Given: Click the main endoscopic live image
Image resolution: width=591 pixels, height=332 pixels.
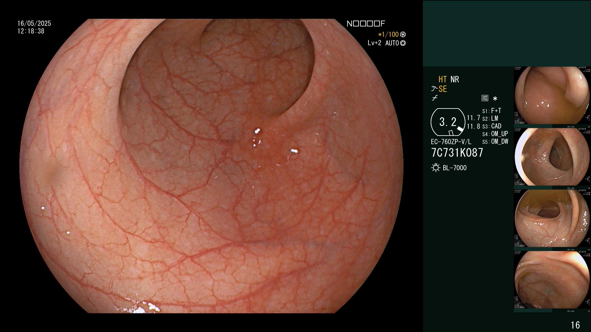Looking at the screenshot, I should pos(211,166).
